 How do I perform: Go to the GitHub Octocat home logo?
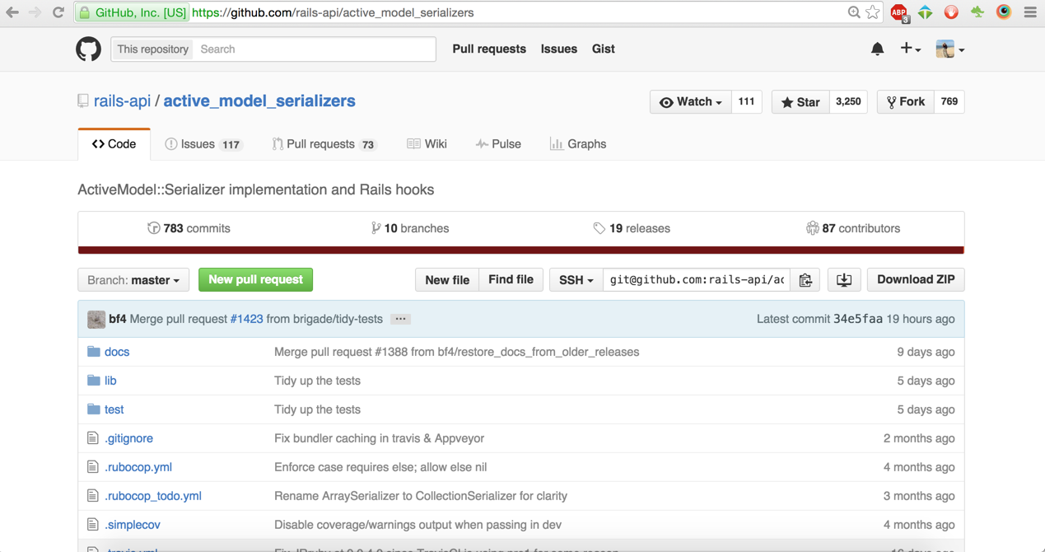coord(88,49)
